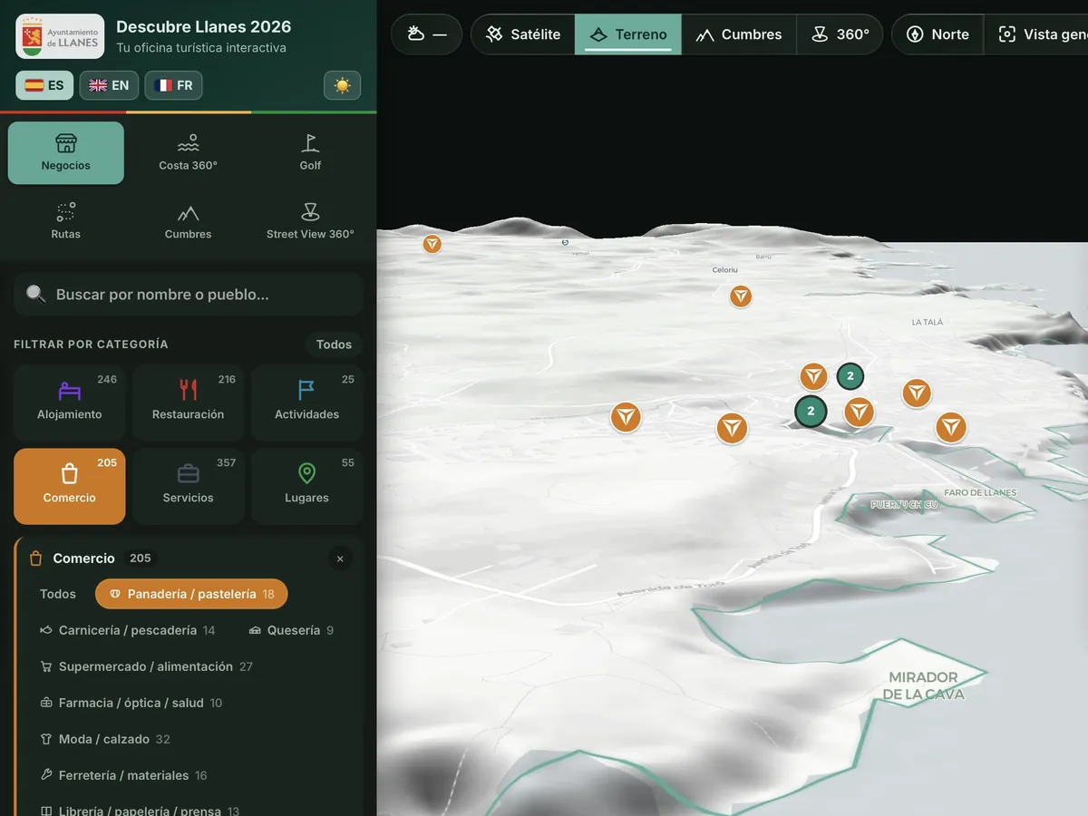The image size is (1088, 816).
Task: Select Supermercado / alimentación subcategory
Action: [x=147, y=666]
